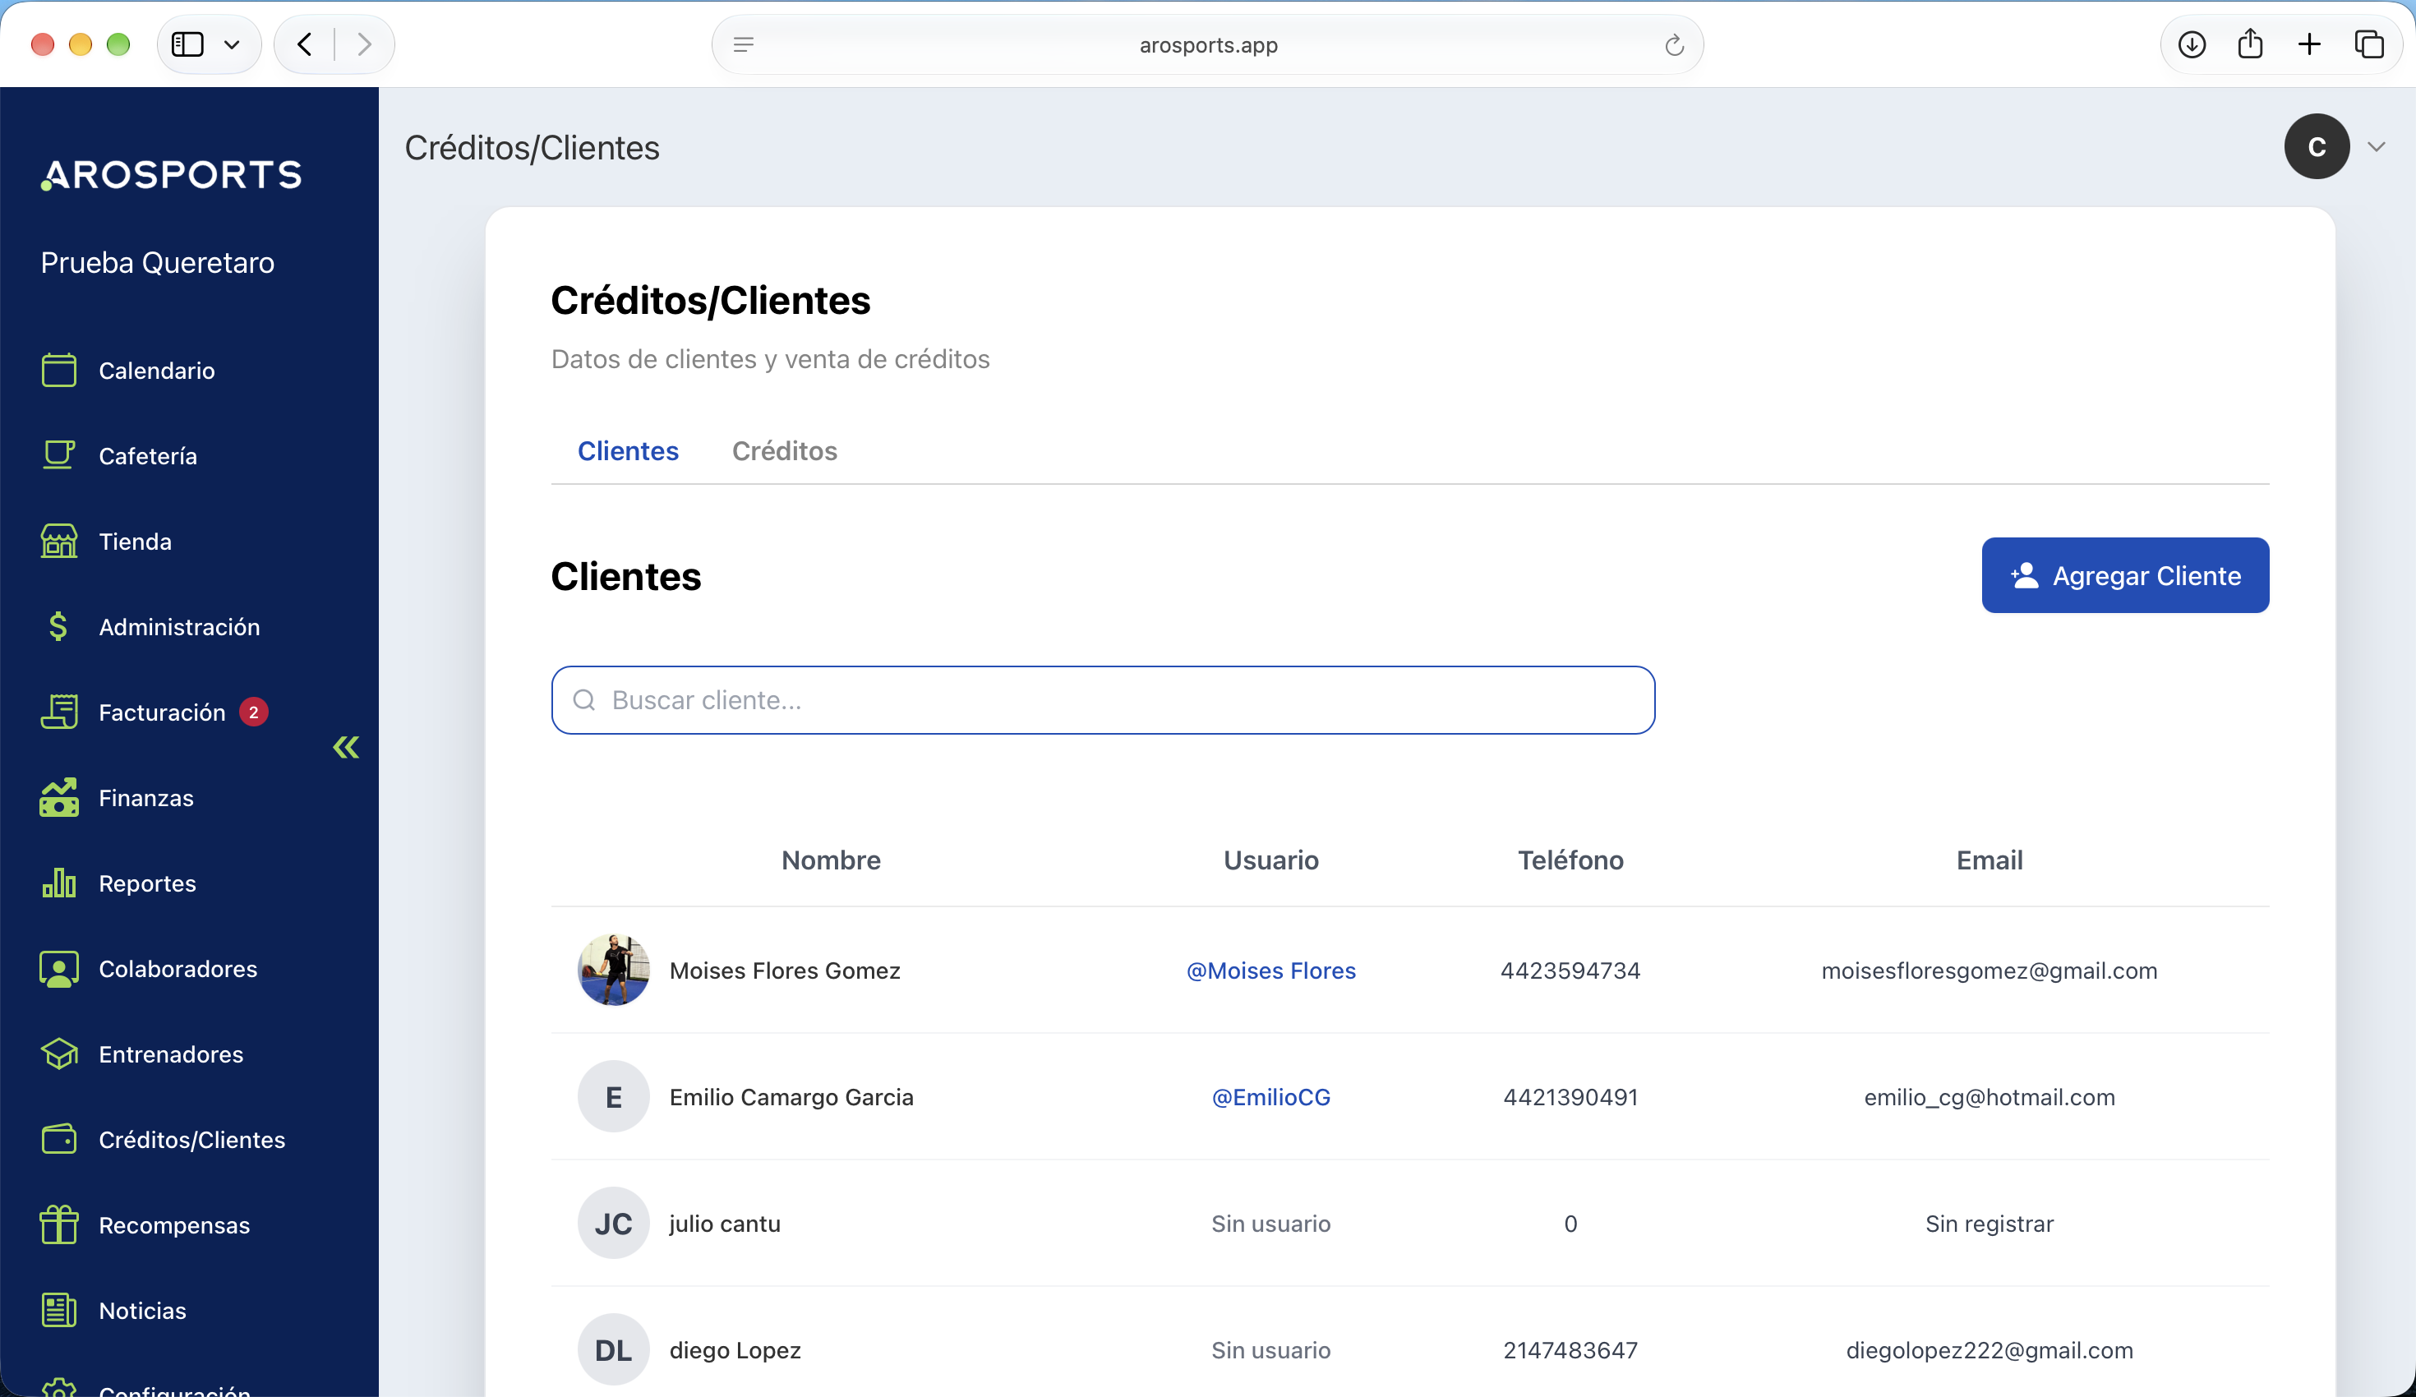This screenshot has height=1397, width=2416.
Task: Click the Agregar Cliente button
Action: (2124, 575)
